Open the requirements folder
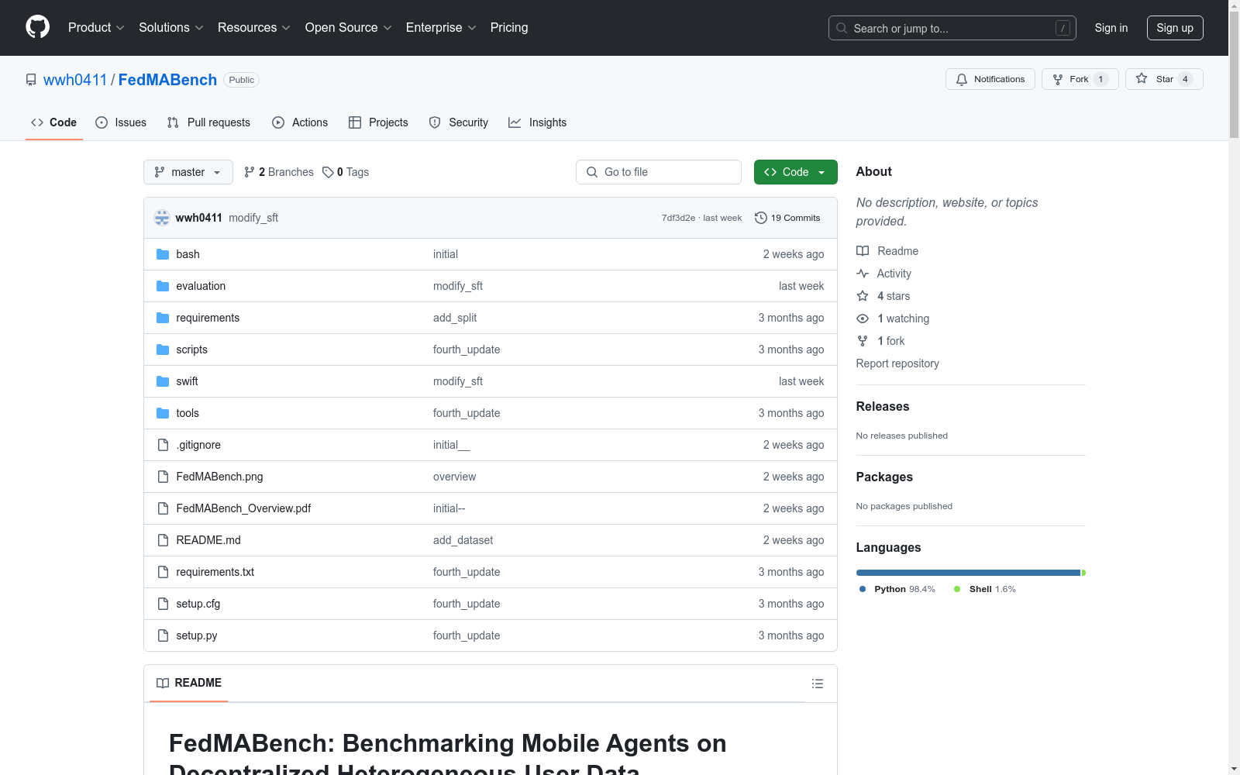 tap(208, 318)
